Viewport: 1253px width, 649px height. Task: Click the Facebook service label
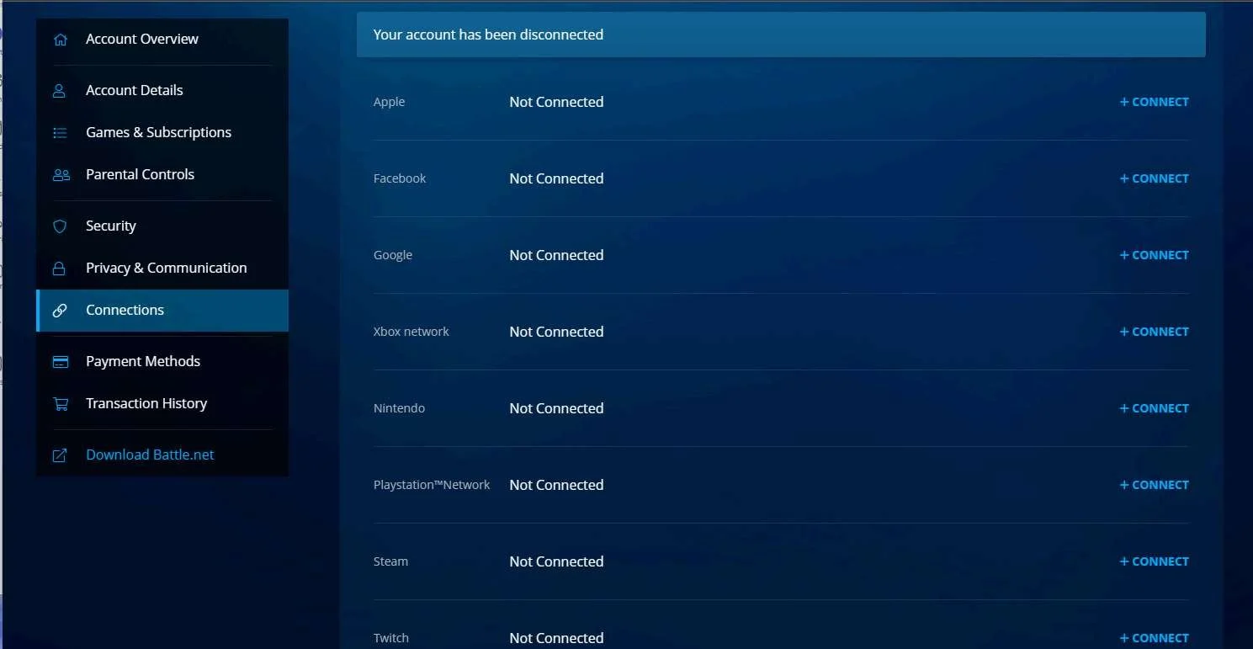[400, 178]
